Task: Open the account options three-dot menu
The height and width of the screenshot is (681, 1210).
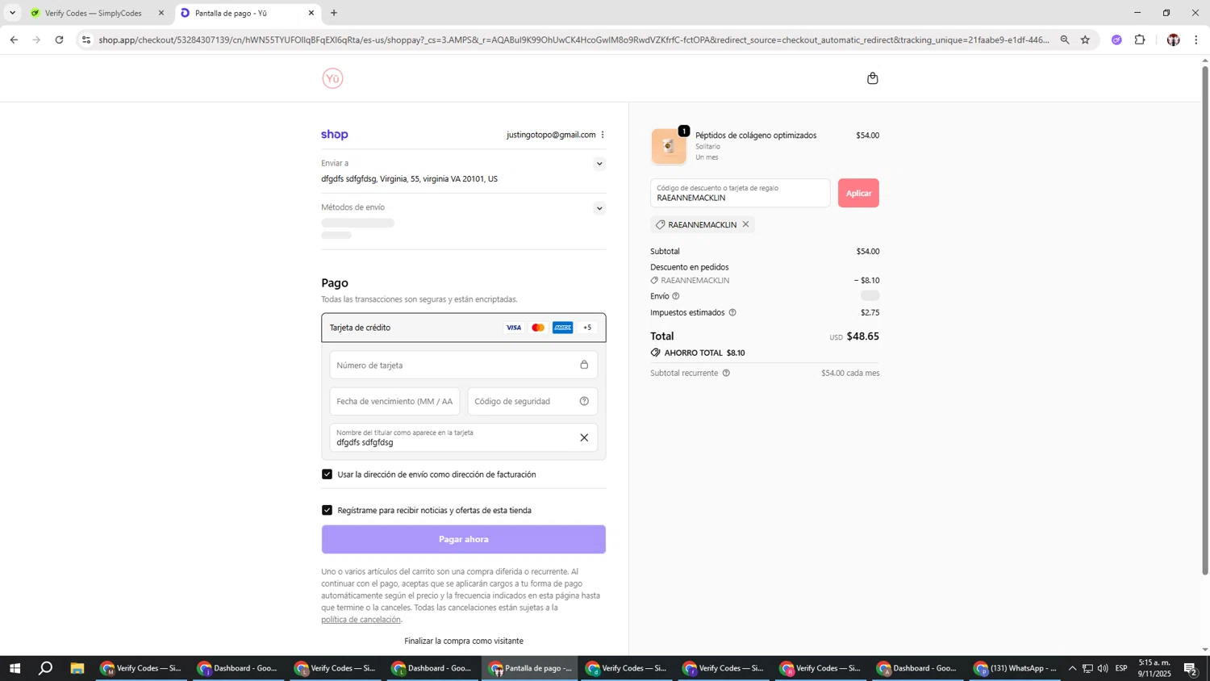Action: 603,135
